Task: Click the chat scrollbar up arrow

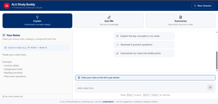Action: [217, 32]
